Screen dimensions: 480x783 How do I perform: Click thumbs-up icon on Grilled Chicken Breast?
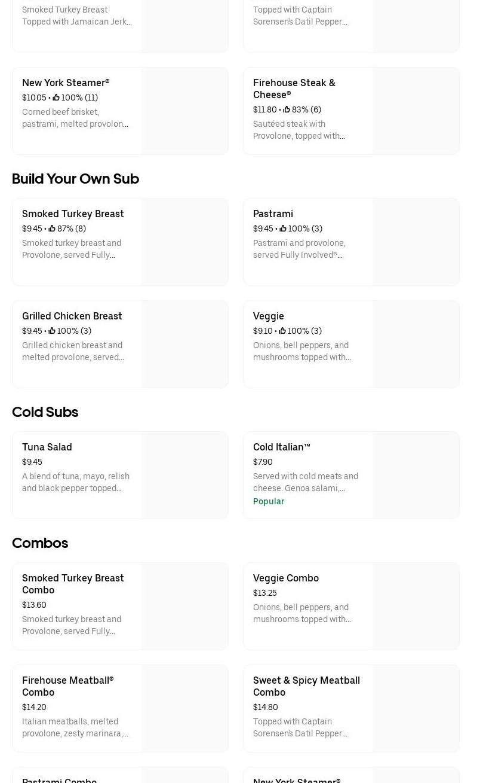click(x=52, y=331)
